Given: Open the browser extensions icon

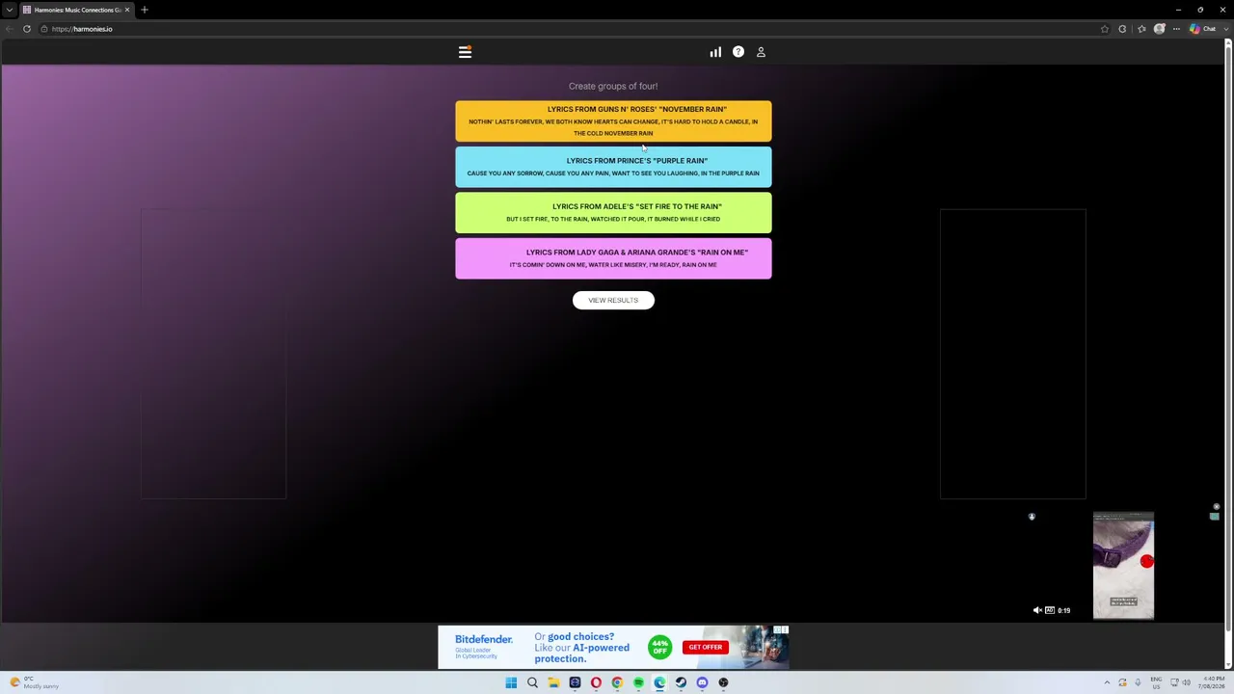Looking at the screenshot, I should (x=1122, y=29).
